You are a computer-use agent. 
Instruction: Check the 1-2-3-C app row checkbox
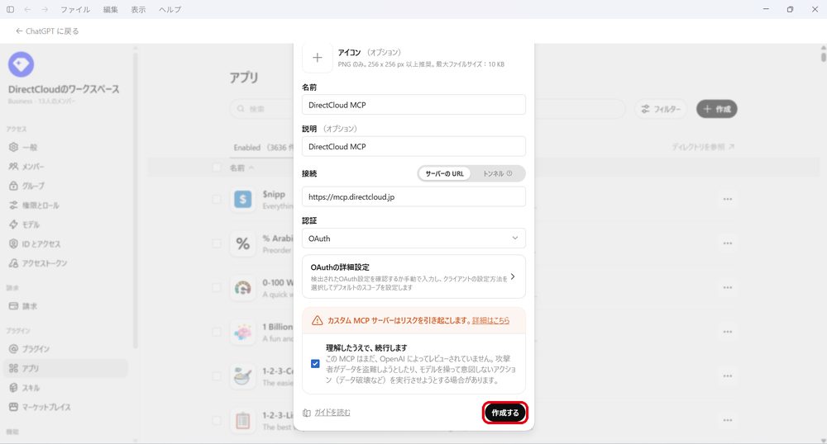[216, 376]
